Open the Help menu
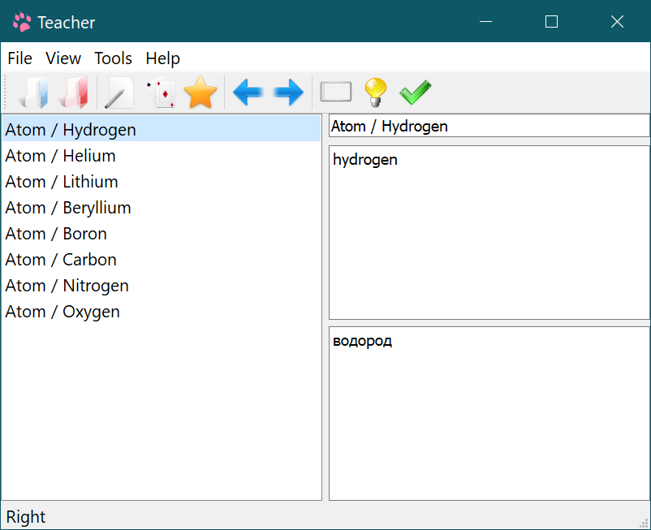Viewport: 651px width, 530px height. pos(162,58)
